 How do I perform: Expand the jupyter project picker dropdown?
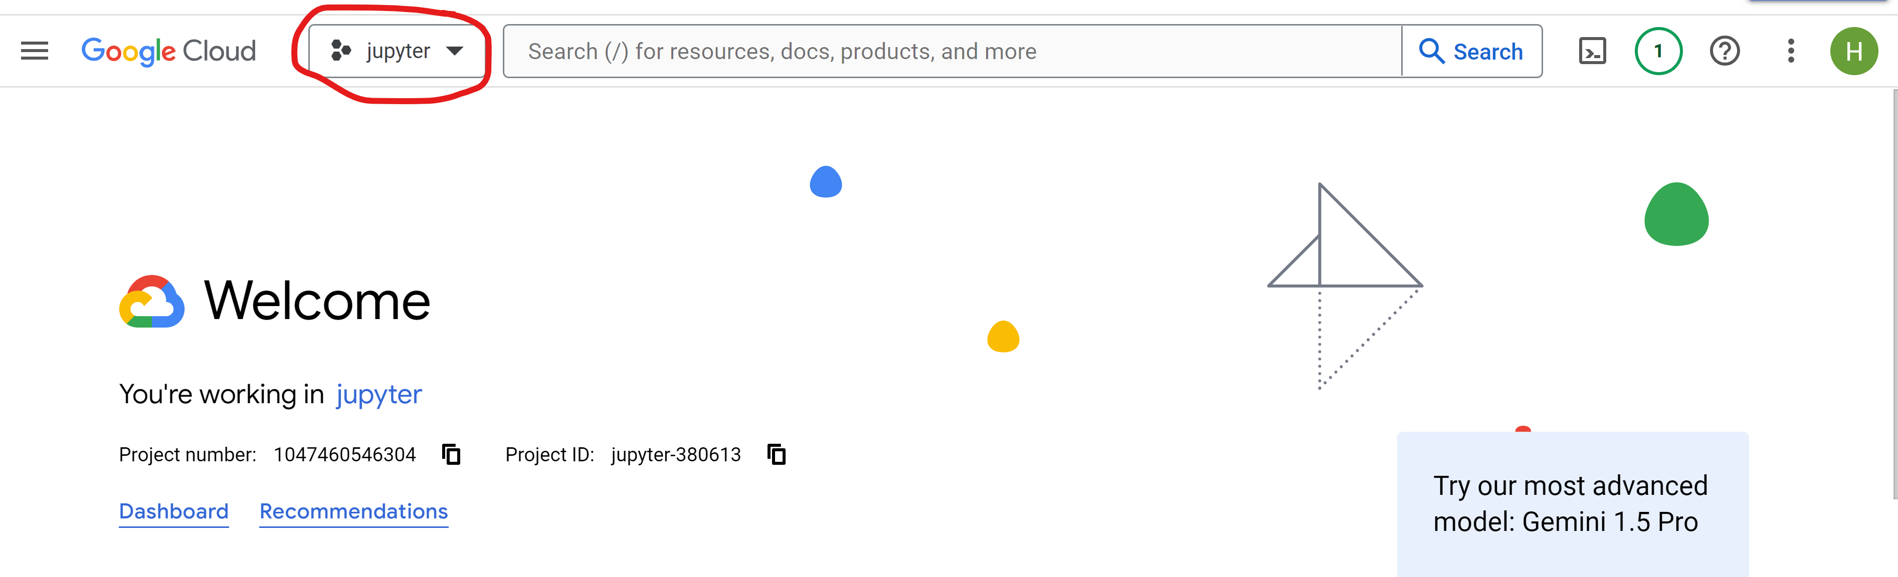coord(398,51)
